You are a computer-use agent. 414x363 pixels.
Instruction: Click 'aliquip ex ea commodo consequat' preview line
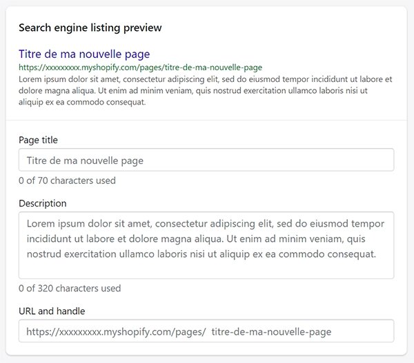(x=82, y=102)
